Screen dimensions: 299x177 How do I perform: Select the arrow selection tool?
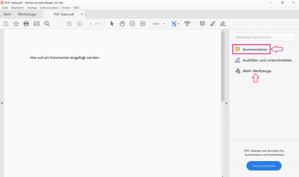[112, 24]
